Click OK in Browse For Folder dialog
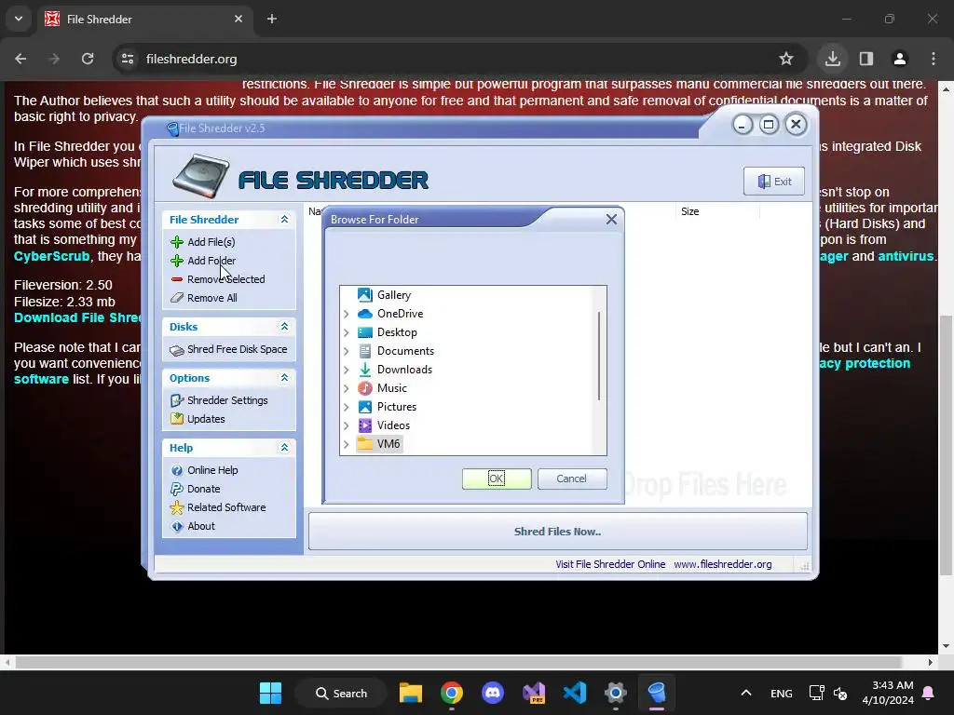954x715 pixels. [497, 479]
